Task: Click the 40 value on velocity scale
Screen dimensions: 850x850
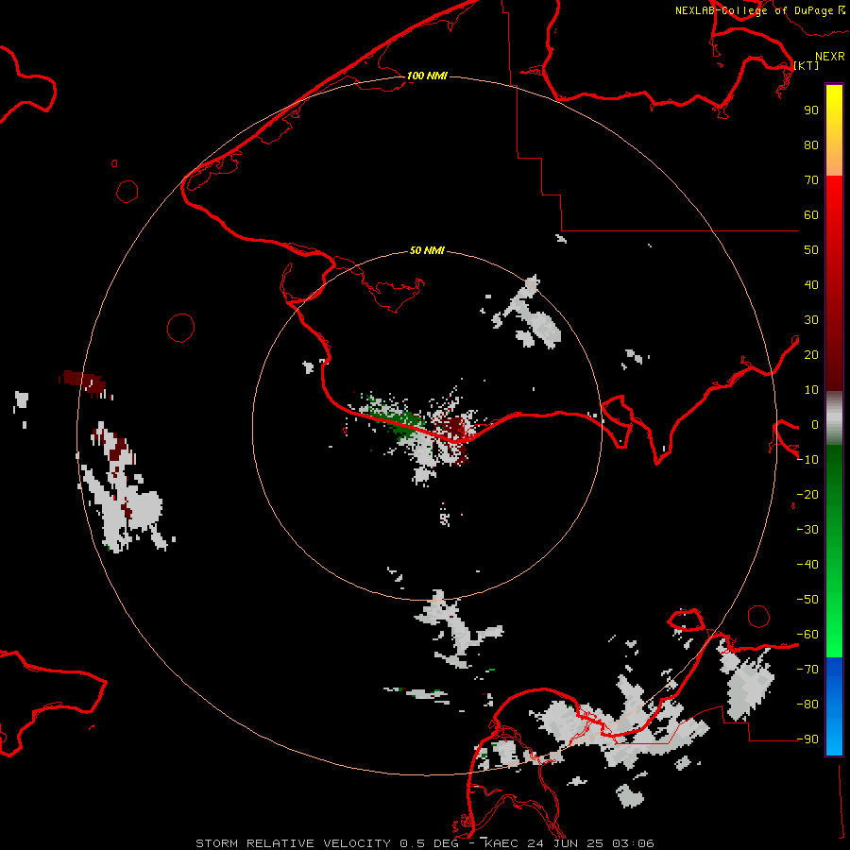Action: 811,284
